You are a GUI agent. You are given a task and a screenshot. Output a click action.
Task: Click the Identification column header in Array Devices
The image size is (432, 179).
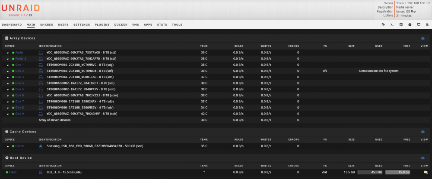[50, 46]
